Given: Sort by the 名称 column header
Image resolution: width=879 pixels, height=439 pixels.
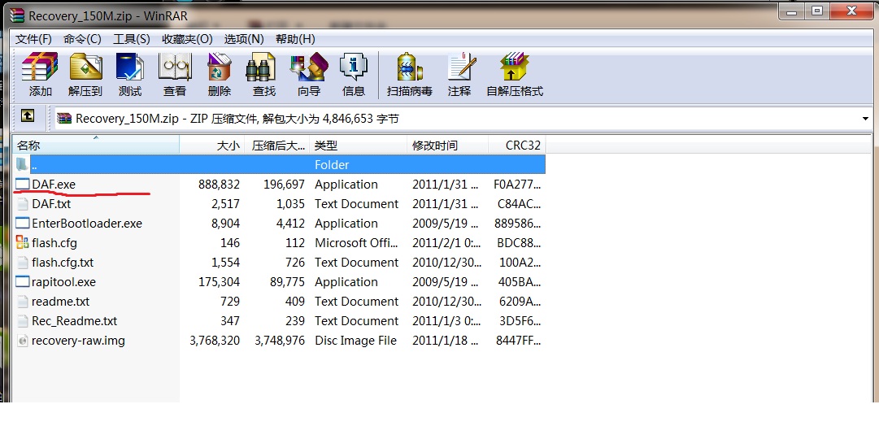Looking at the screenshot, I should [96, 146].
